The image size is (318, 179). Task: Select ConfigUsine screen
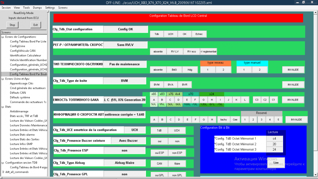(17, 46)
